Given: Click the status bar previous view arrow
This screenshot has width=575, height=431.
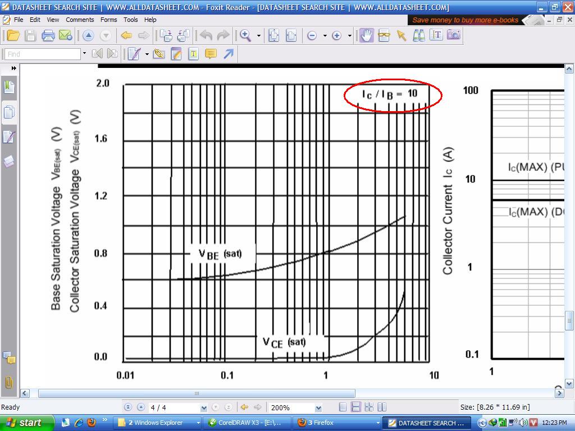Looking at the screenshot, I should [x=244, y=407].
